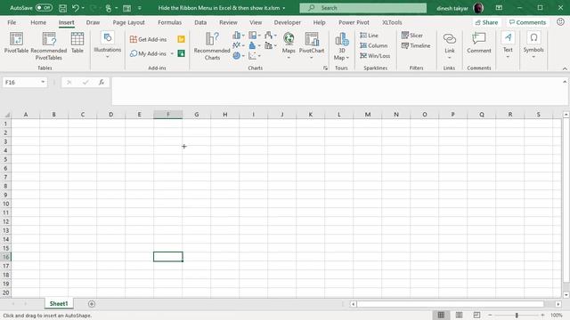Viewport: 570px width, 320px height.
Task: Click the zoom slider handle
Action: (x=517, y=316)
